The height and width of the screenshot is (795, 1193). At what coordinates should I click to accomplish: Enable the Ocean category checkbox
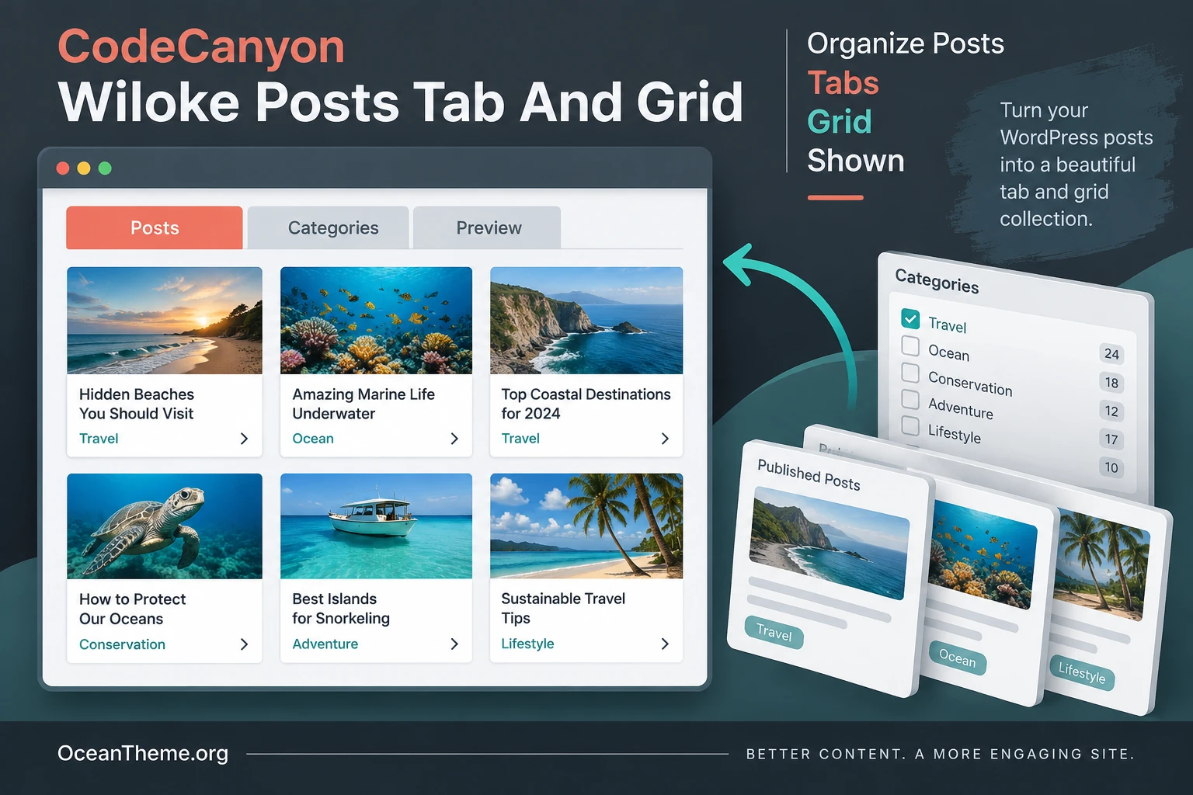point(910,345)
